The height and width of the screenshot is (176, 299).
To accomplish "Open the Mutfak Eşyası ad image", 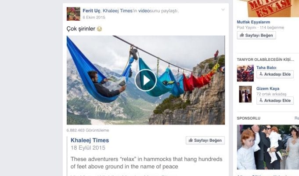I will [268, 9].
